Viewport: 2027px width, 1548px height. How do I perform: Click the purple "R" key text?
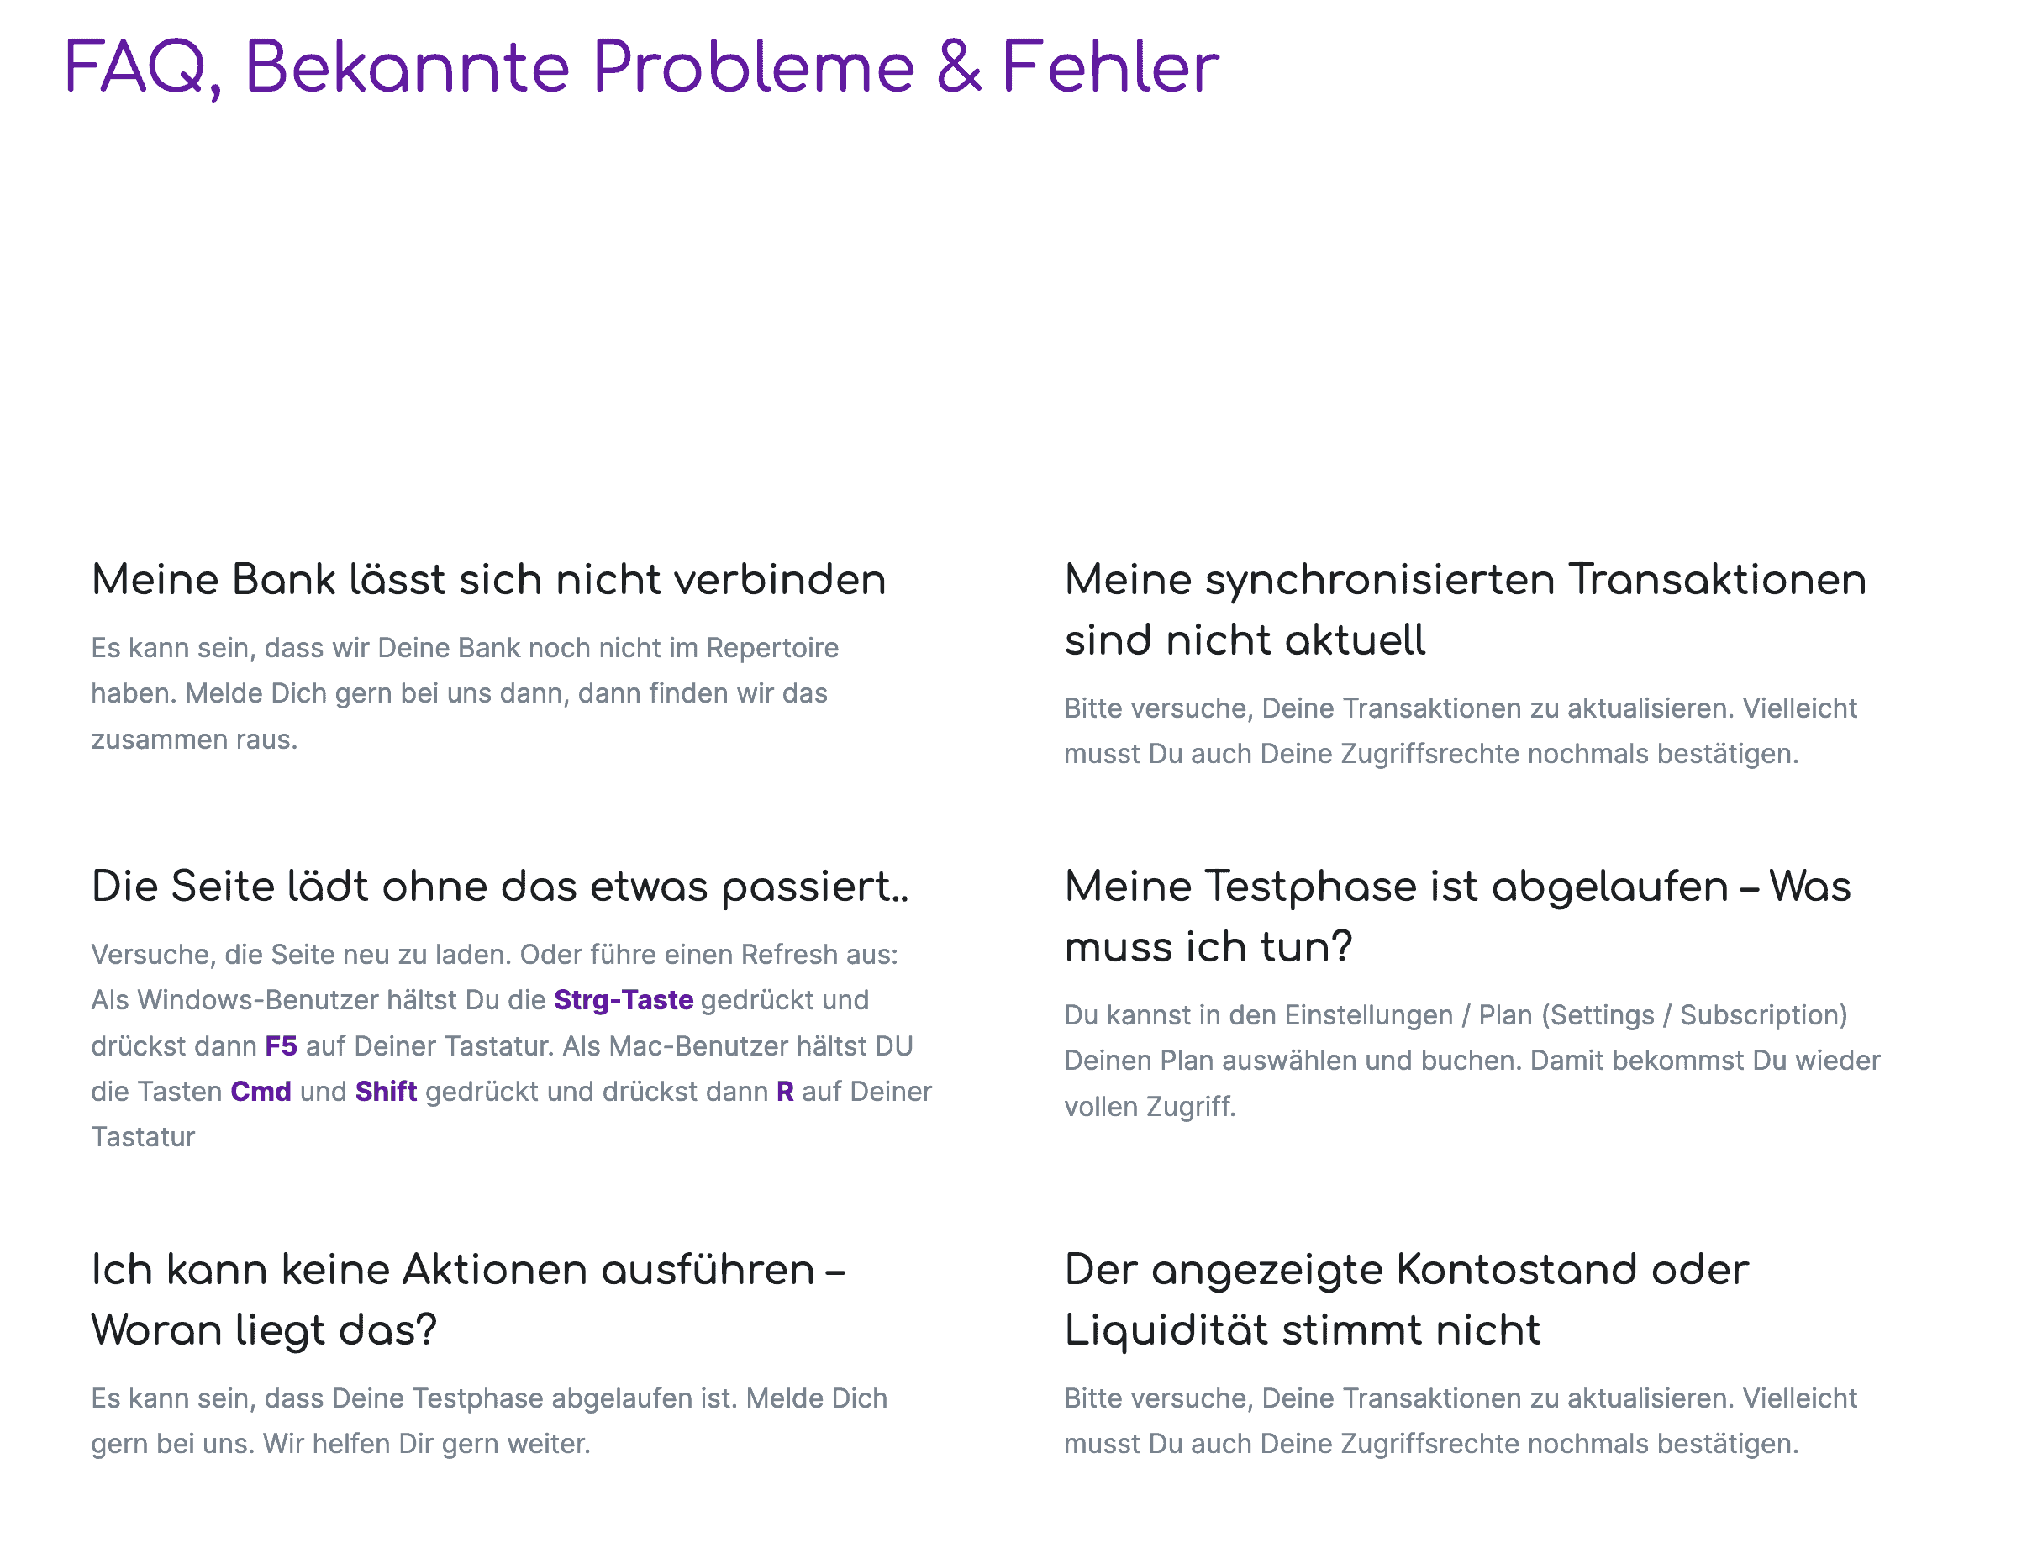coord(785,1091)
